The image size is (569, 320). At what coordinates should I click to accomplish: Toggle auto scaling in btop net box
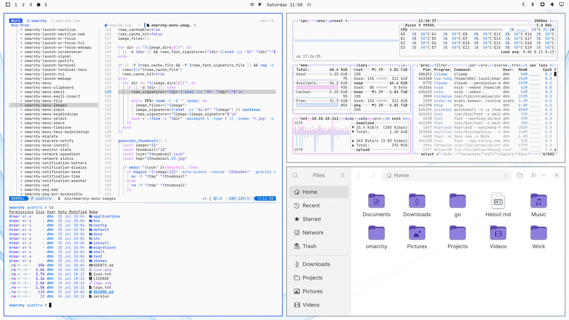click(363, 119)
